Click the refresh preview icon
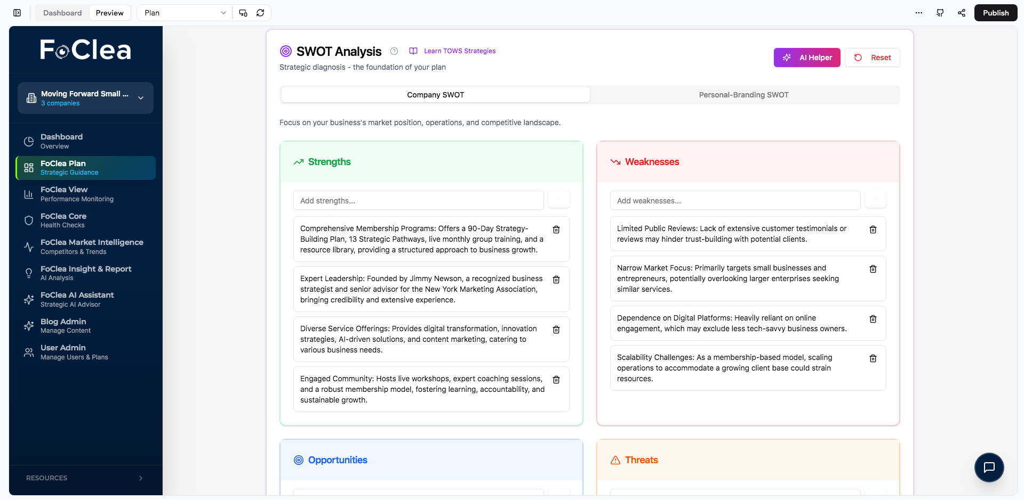 (260, 12)
